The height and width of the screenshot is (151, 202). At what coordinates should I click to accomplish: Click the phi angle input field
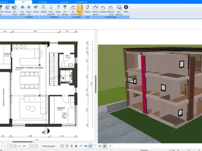[32, 146]
